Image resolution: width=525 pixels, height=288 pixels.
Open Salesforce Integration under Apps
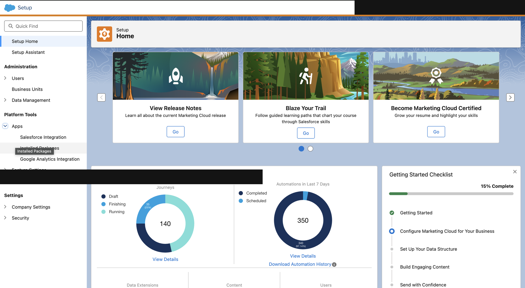43,137
